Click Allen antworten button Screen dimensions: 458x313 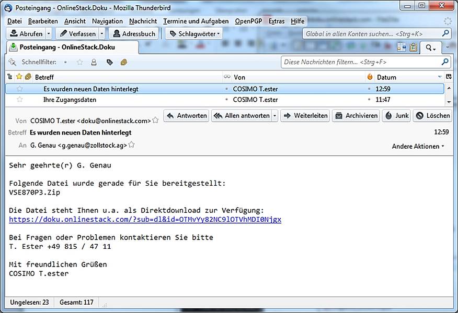(x=242, y=116)
